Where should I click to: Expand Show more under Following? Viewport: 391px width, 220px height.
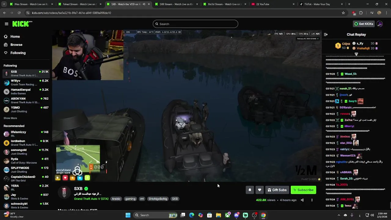coord(10,118)
